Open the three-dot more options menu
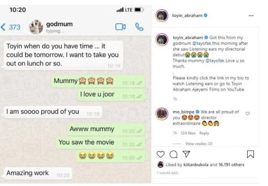Screen dimensions: 268x186 click(x=251, y=16)
